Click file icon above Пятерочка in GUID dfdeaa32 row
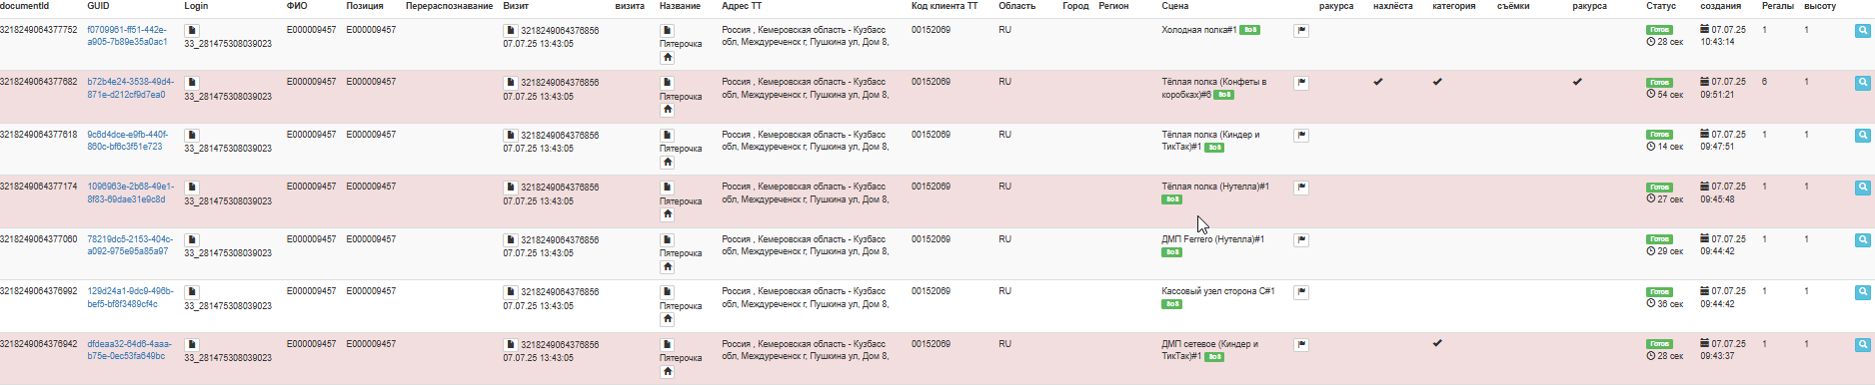1875x385 pixels. pyautogui.click(x=668, y=344)
